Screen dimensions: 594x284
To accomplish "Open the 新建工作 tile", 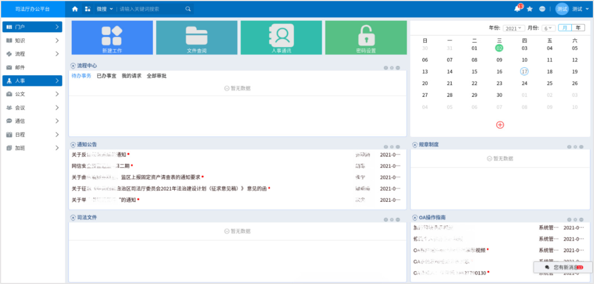I will click(x=112, y=37).
